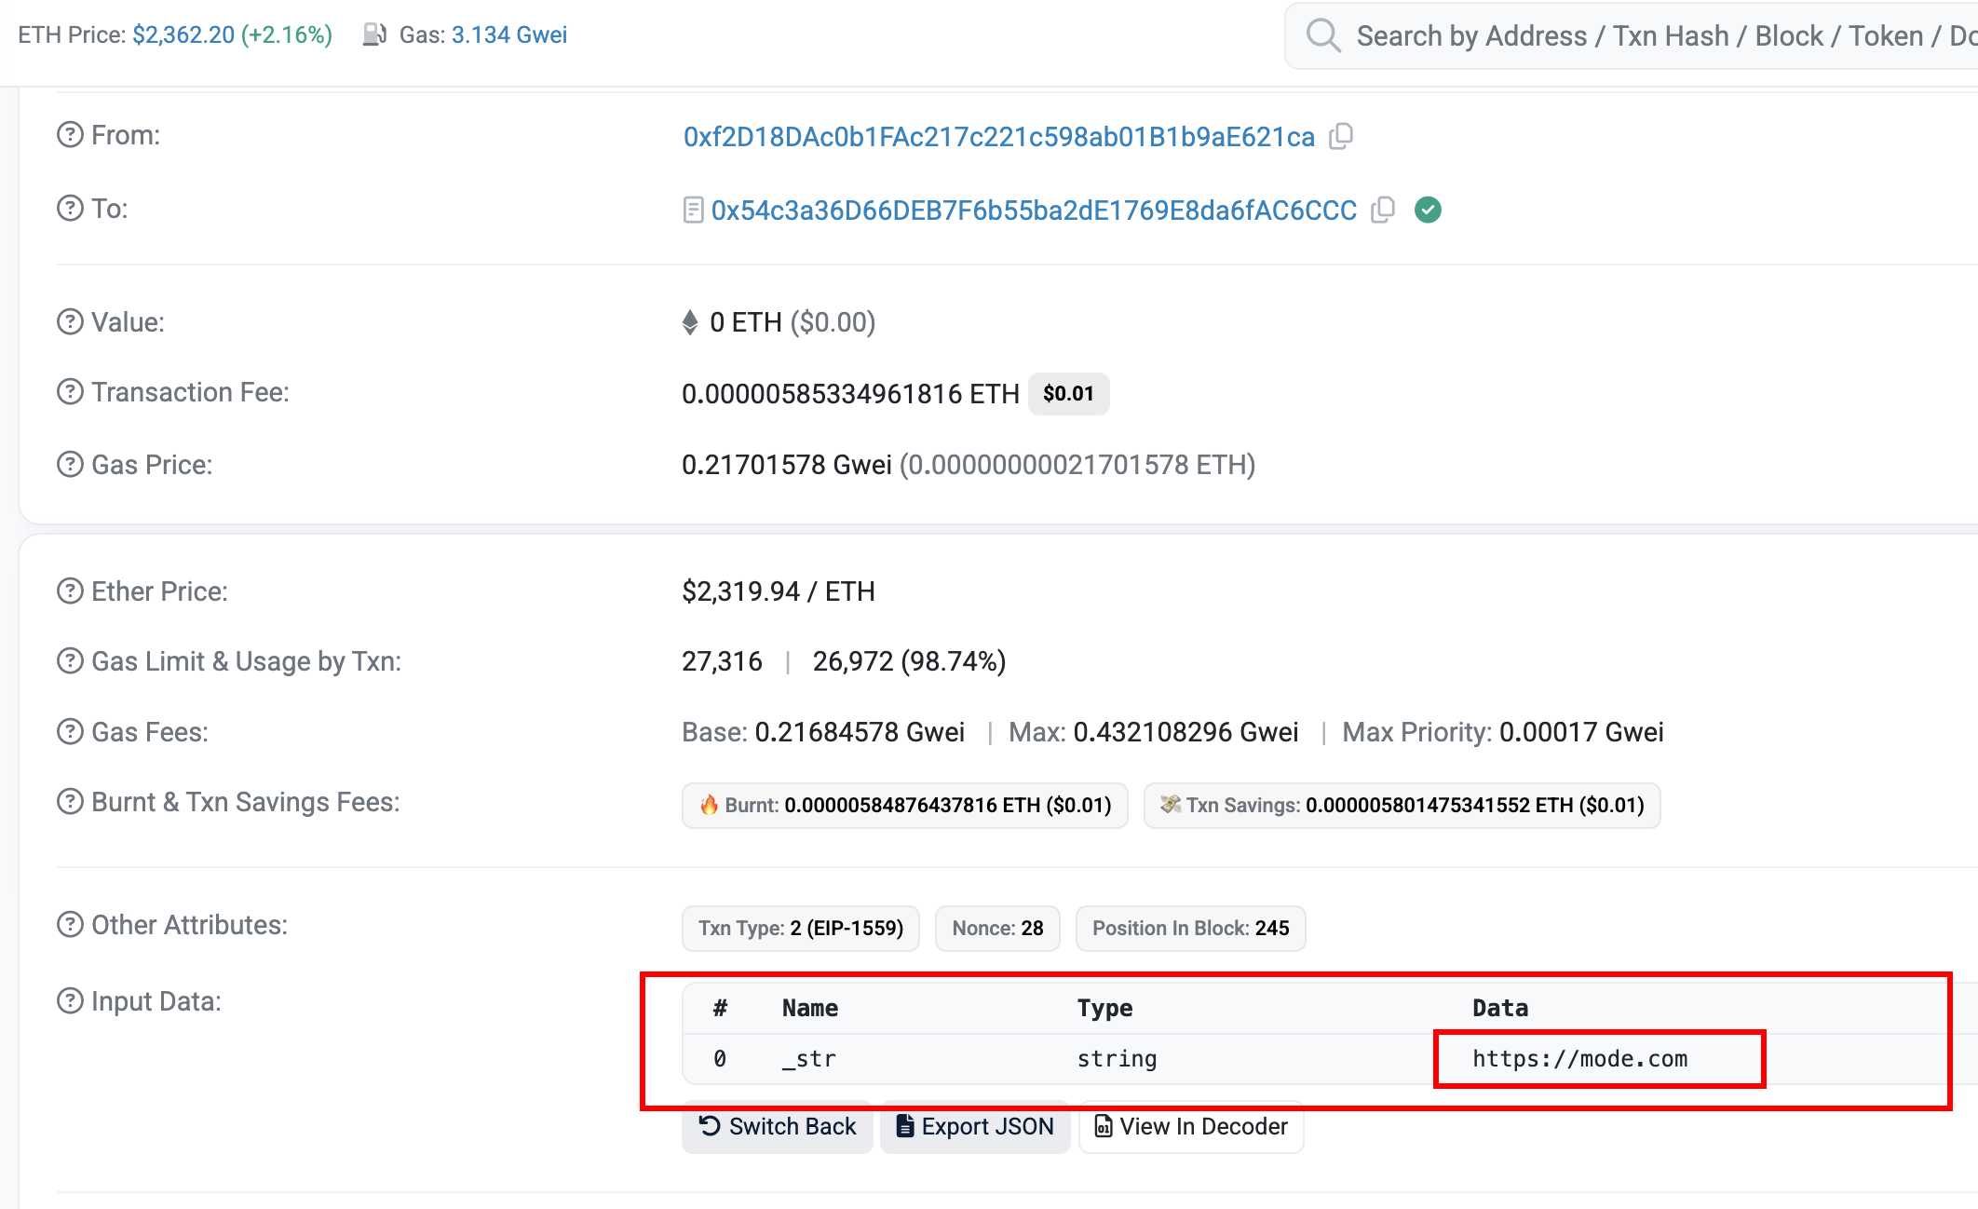Copy the From address with copy icon
Viewport: 1978px width, 1209px height.
pyautogui.click(x=1341, y=137)
